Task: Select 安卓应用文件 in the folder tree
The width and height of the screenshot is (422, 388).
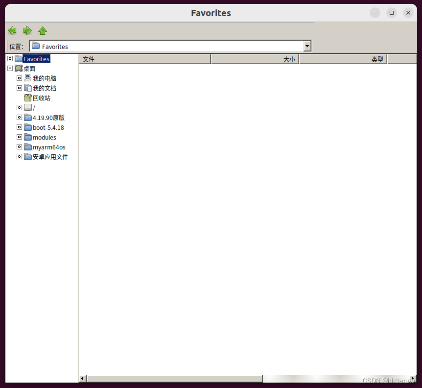Action: point(49,156)
